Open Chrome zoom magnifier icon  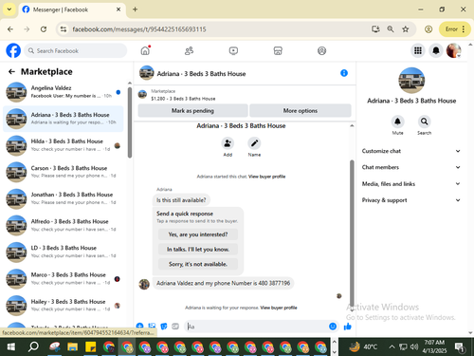(391, 29)
